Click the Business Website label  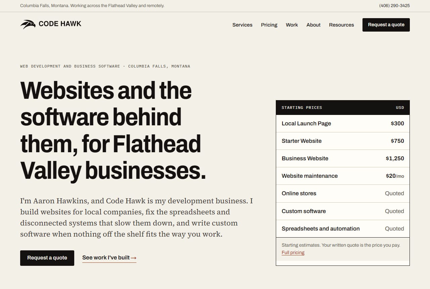tap(305, 158)
